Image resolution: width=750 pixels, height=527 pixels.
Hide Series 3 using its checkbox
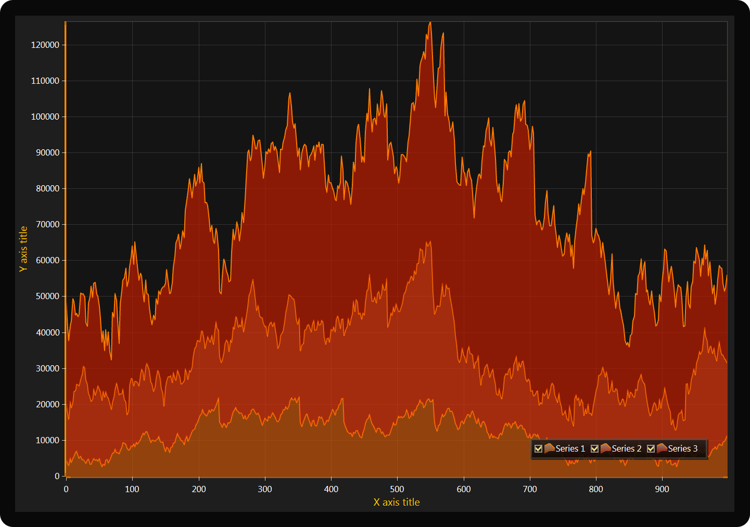click(x=651, y=448)
